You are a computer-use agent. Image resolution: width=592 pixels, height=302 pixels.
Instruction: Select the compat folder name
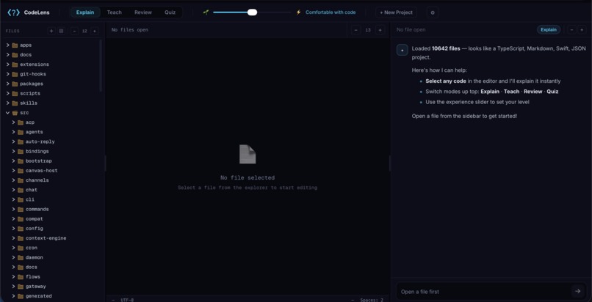[x=35, y=219]
